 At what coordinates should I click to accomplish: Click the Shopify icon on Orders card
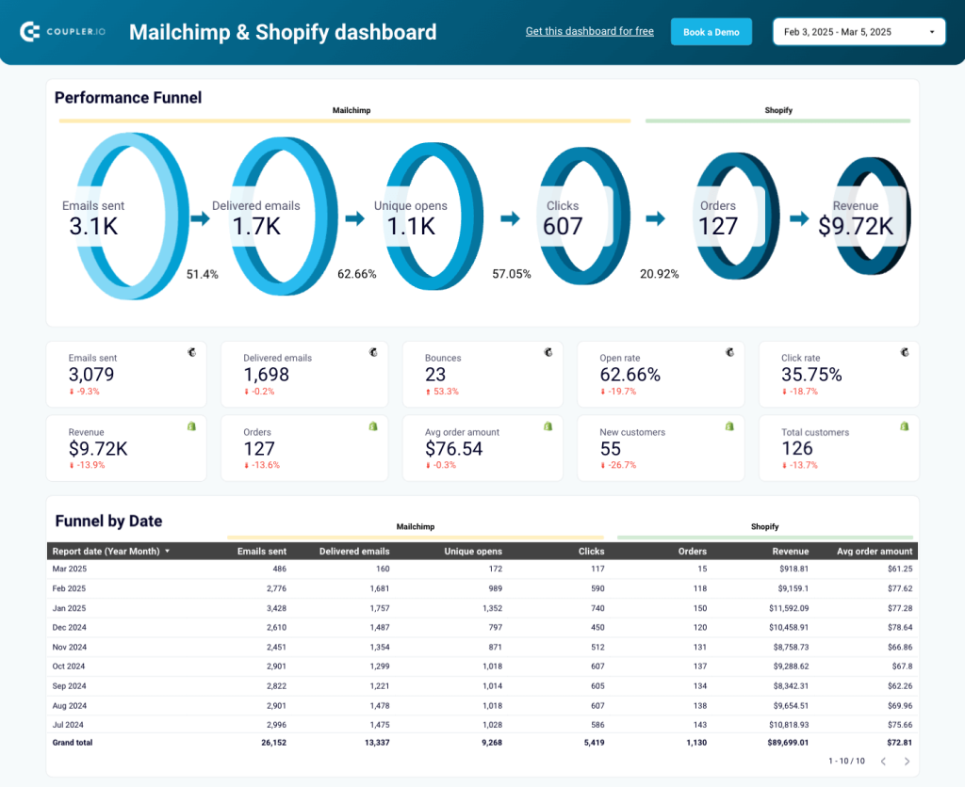pyautogui.click(x=373, y=426)
